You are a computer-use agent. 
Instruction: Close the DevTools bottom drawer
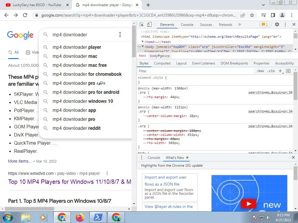coord(293,157)
